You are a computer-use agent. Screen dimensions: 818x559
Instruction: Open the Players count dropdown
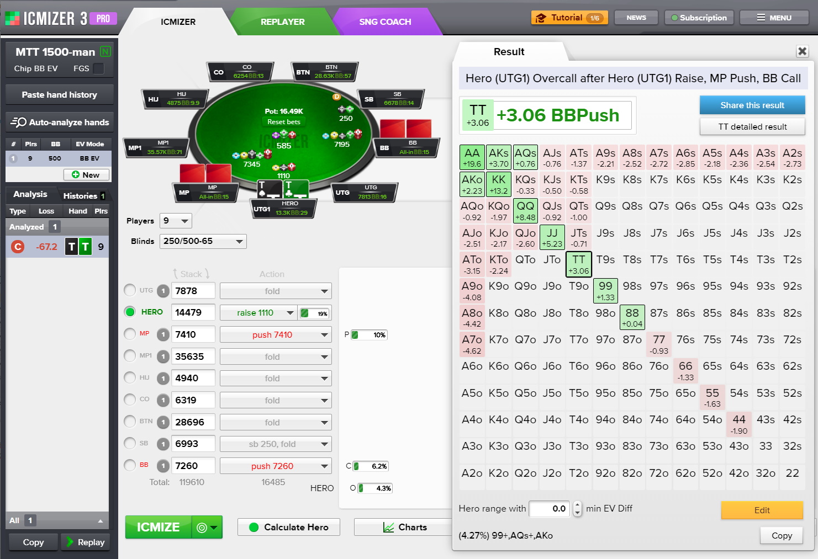pyautogui.click(x=176, y=221)
